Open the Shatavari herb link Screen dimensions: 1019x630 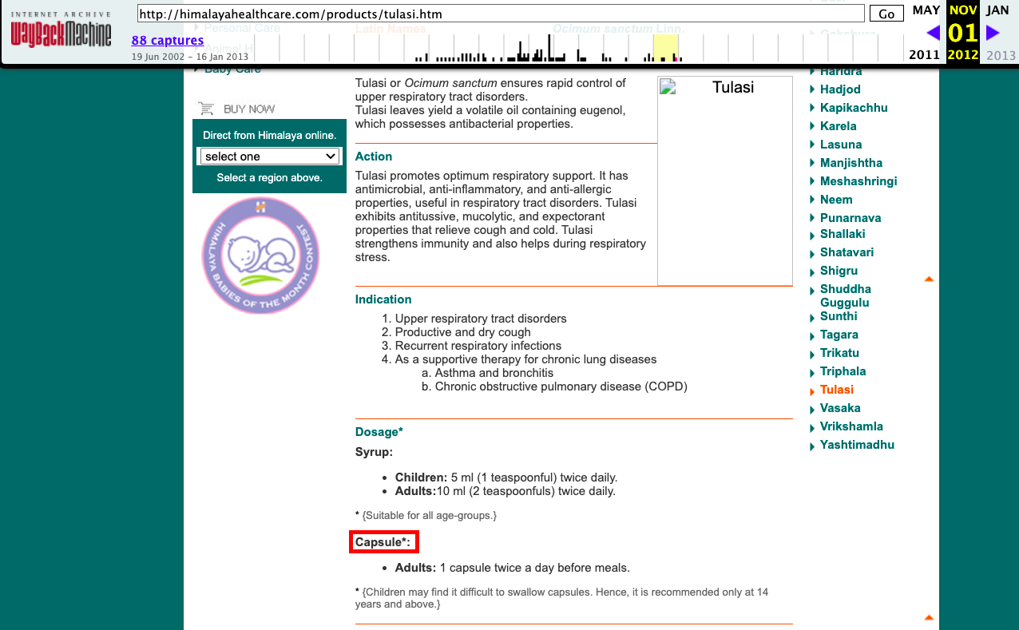[x=847, y=252]
